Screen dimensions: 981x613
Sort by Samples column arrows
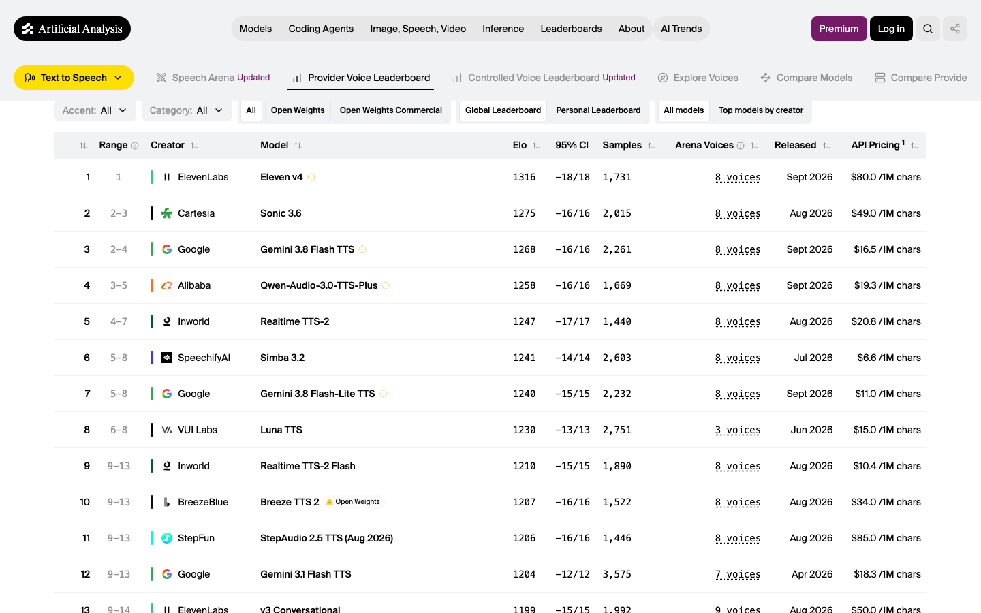pos(651,146)
